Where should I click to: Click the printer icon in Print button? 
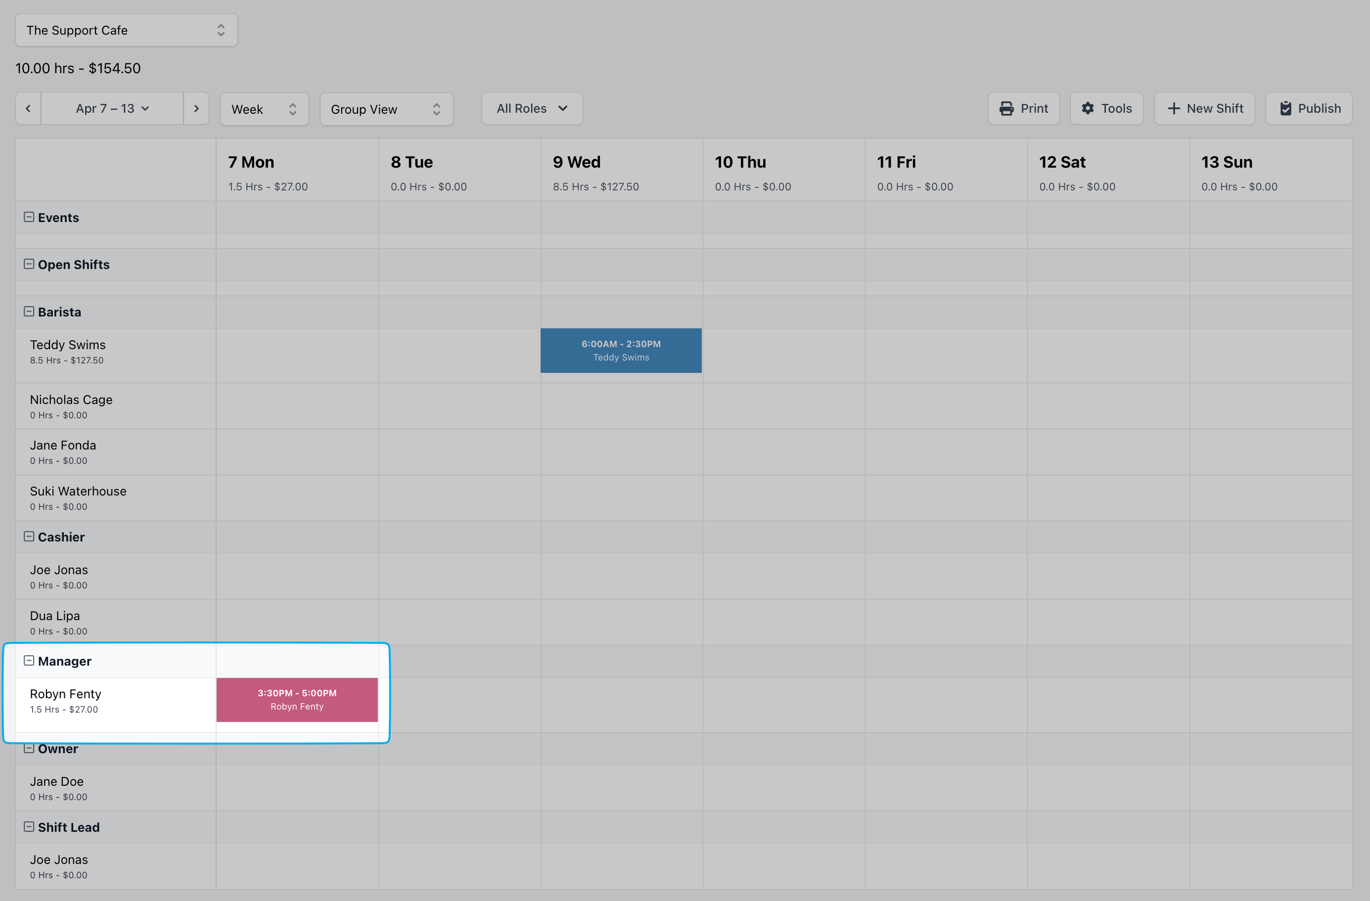pos(1006,109)
